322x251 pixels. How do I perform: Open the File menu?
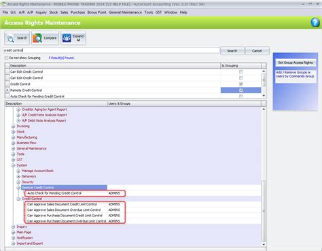[x=5, y=12]
